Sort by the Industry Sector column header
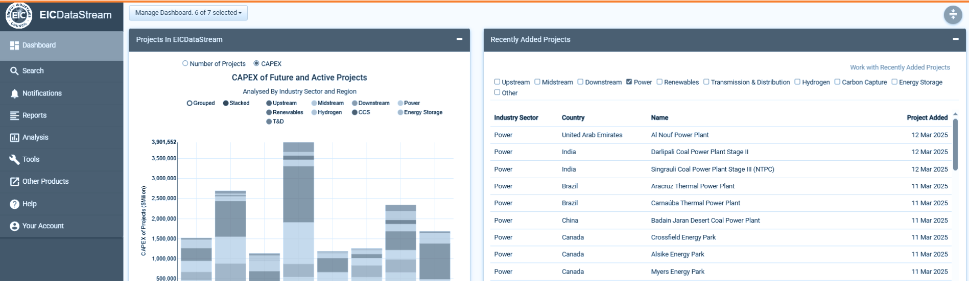 pos(516,117)
